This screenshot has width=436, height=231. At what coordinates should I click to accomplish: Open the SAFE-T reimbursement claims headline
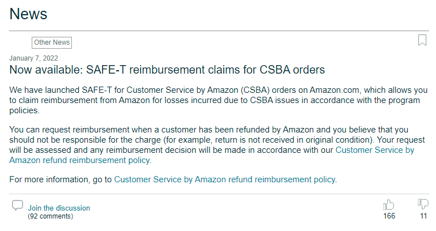point(167,70)
